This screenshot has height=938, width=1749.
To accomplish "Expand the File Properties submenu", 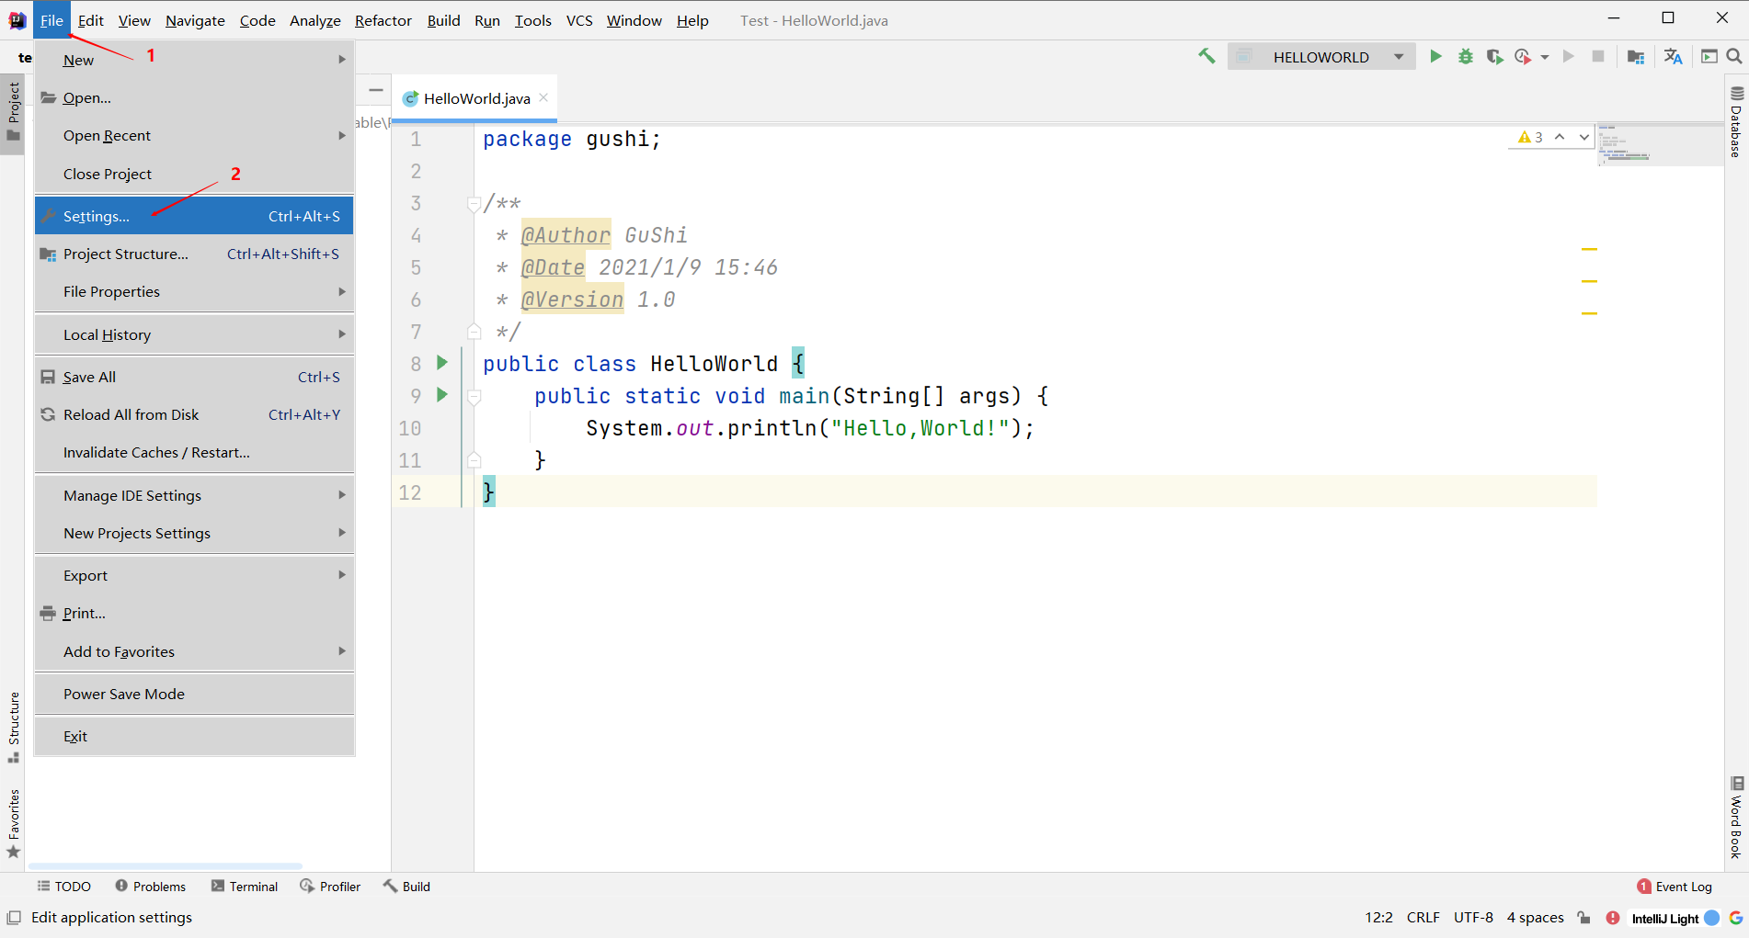I will coord(194,292).
